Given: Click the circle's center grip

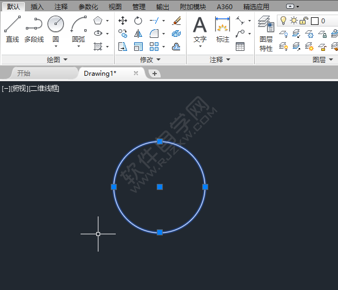Looking at the screenshot, I should click(x=160, y=187).
